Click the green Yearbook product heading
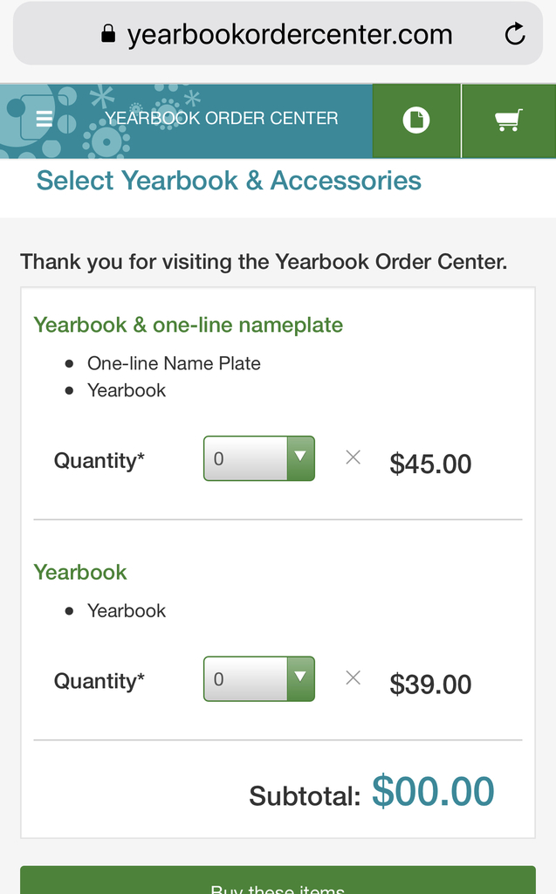The width and height of the screenshot is (556, 894). point(80,573)
